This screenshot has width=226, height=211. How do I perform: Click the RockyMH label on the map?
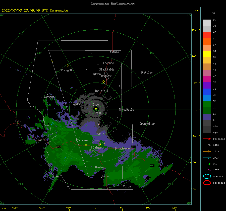pyautogui.click(x=66, y=70)
